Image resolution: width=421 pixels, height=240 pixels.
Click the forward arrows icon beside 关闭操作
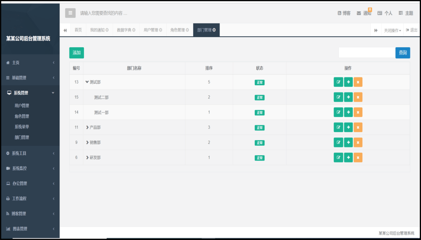click(x=376, y=30)
